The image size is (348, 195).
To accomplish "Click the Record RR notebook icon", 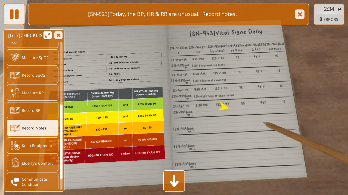I will click(15, 110).
